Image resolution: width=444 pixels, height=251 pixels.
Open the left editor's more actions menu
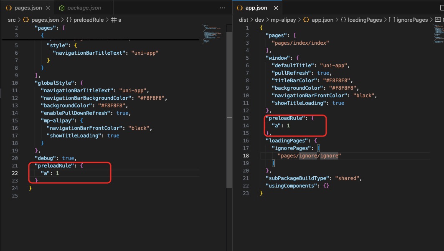223,8
